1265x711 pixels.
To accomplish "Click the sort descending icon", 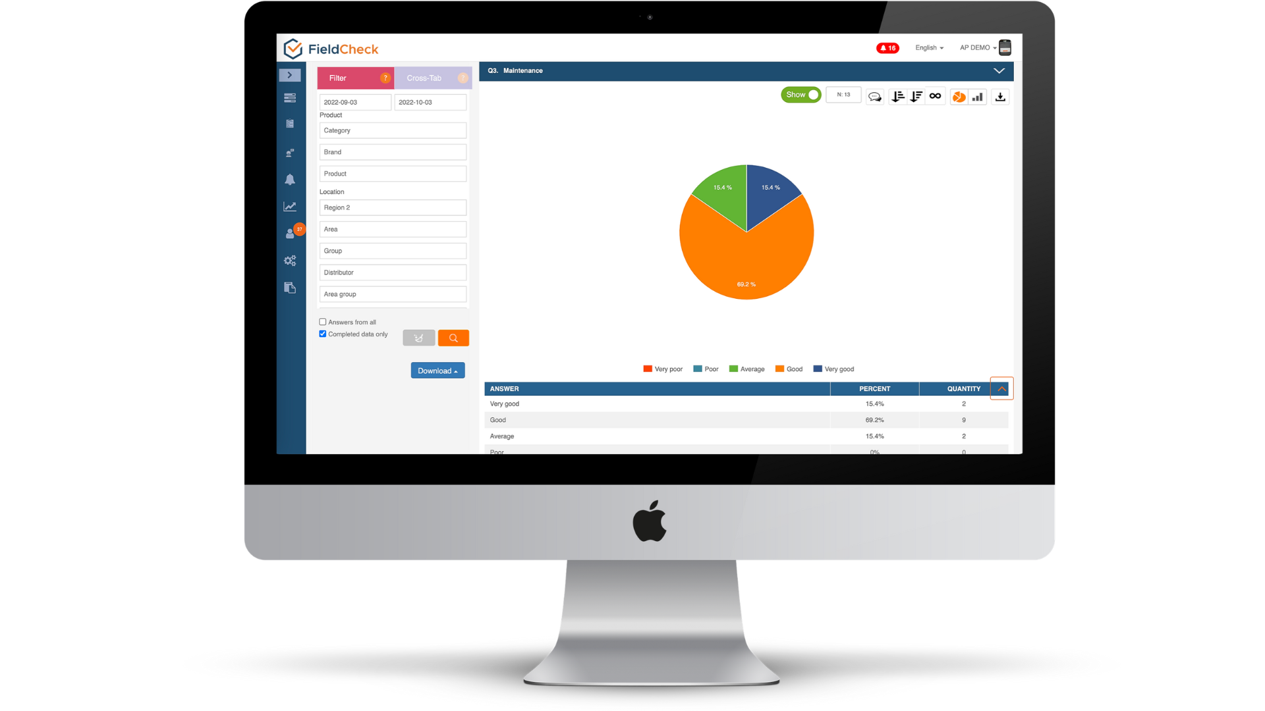I will (x=916, y=95).
